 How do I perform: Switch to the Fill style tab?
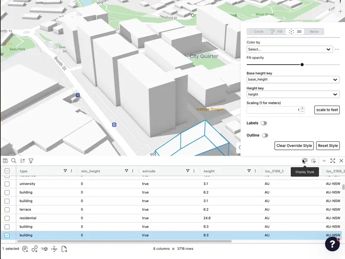(276, 31)
